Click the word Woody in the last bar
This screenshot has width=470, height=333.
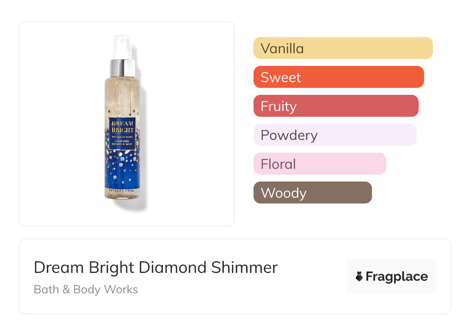click(284, 193)
